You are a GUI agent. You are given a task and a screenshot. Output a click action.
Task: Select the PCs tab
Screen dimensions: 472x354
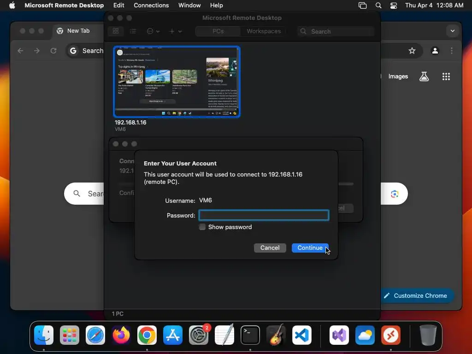coord(218,31)
